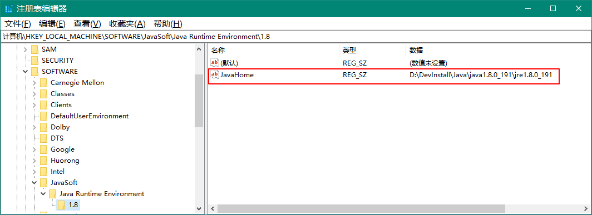Select the JavaHome value name
This screenshot has height=215, width=592.
[237, 74]
